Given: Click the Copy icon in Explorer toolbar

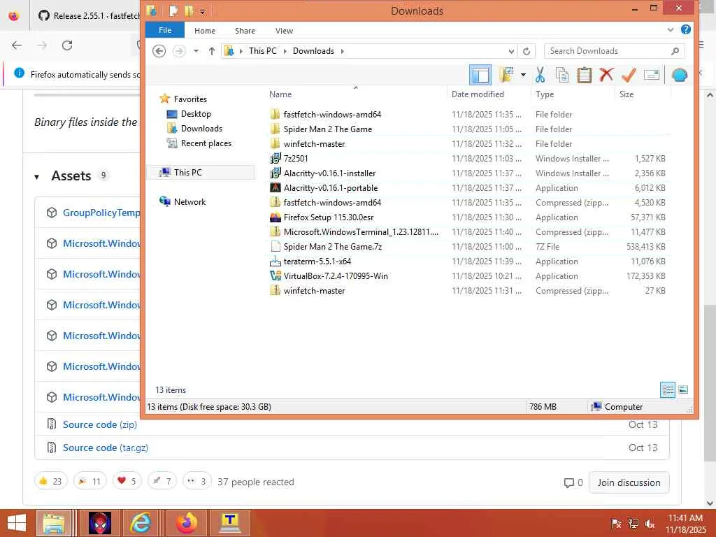Looking at the screenshot, I should pos(562,75).
